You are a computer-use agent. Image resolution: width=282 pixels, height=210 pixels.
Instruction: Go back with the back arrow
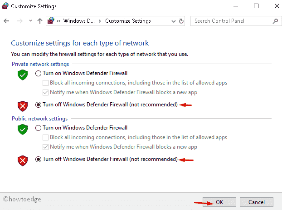point(6,21)
